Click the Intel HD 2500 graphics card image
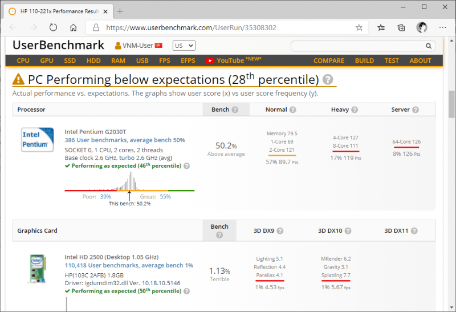Image resolution: width=456 pixels, height=312 pixels. click(38, 270)
